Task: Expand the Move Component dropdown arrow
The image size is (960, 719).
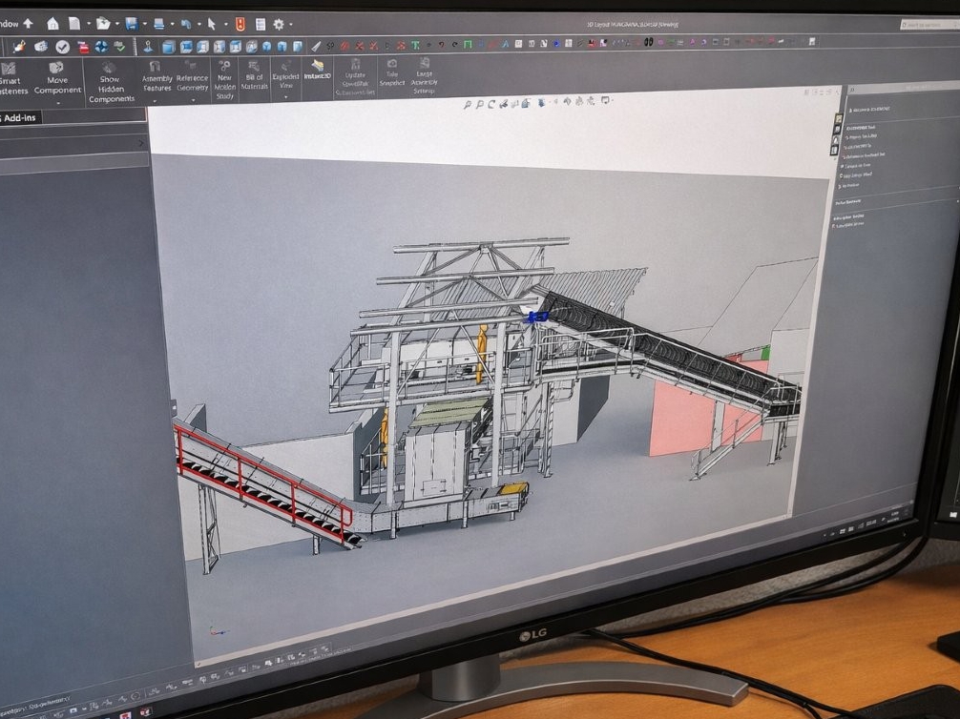Action: tap(57, 103)
